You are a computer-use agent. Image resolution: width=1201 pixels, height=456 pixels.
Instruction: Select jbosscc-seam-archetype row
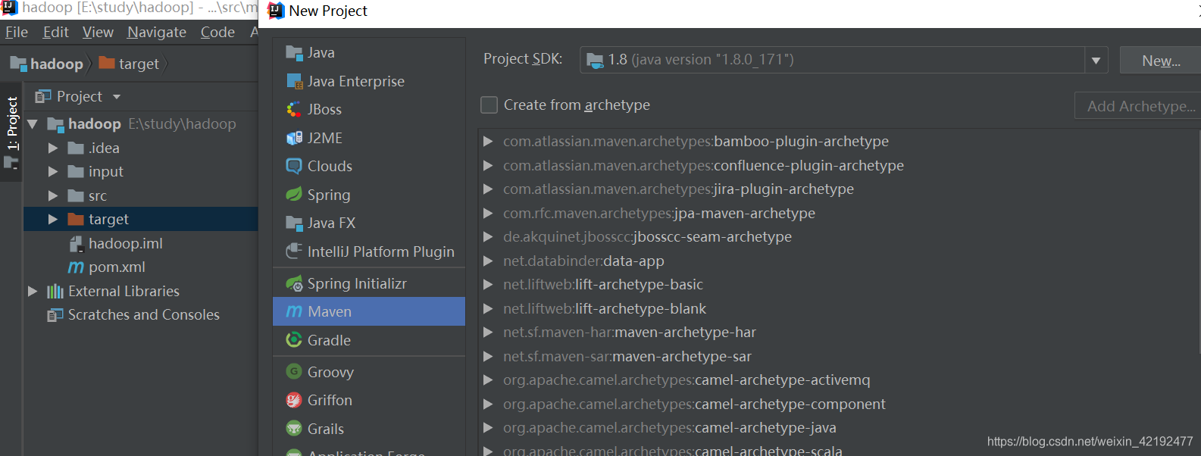(840, 237)
